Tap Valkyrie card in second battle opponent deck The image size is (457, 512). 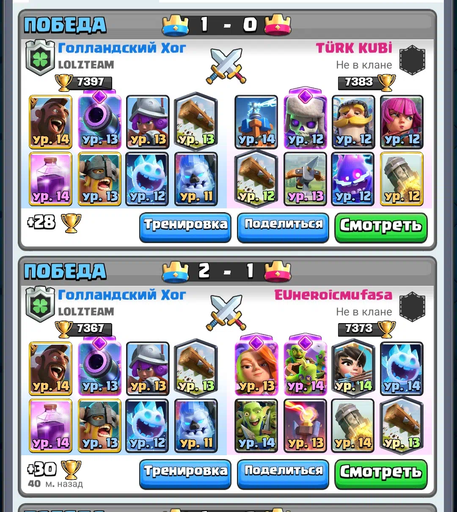coord(256,367)
